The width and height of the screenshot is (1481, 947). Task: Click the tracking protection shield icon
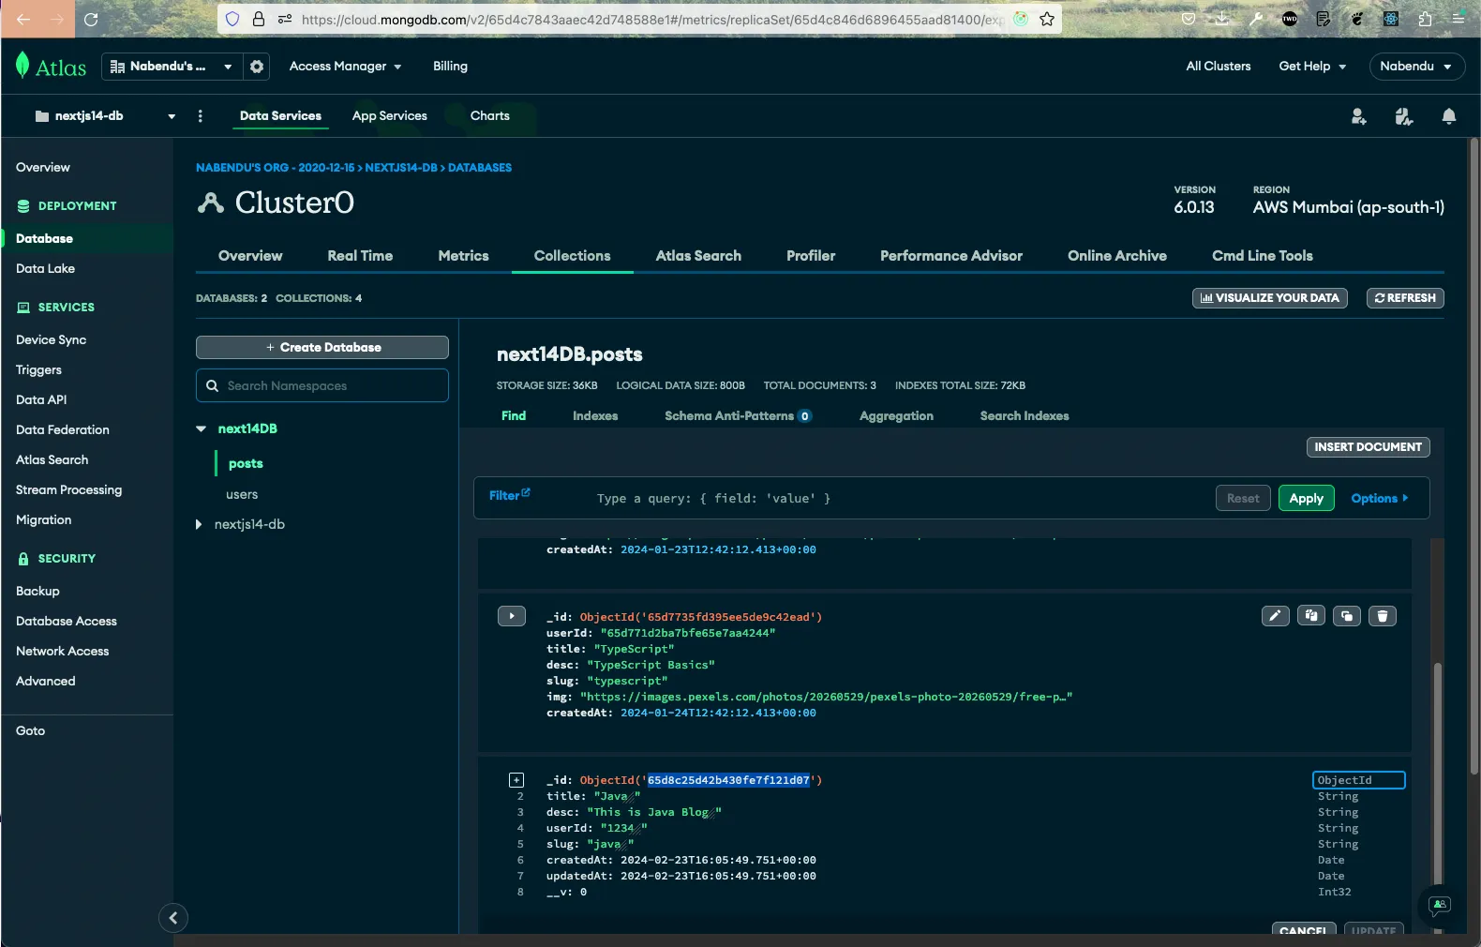pos(232,19)
